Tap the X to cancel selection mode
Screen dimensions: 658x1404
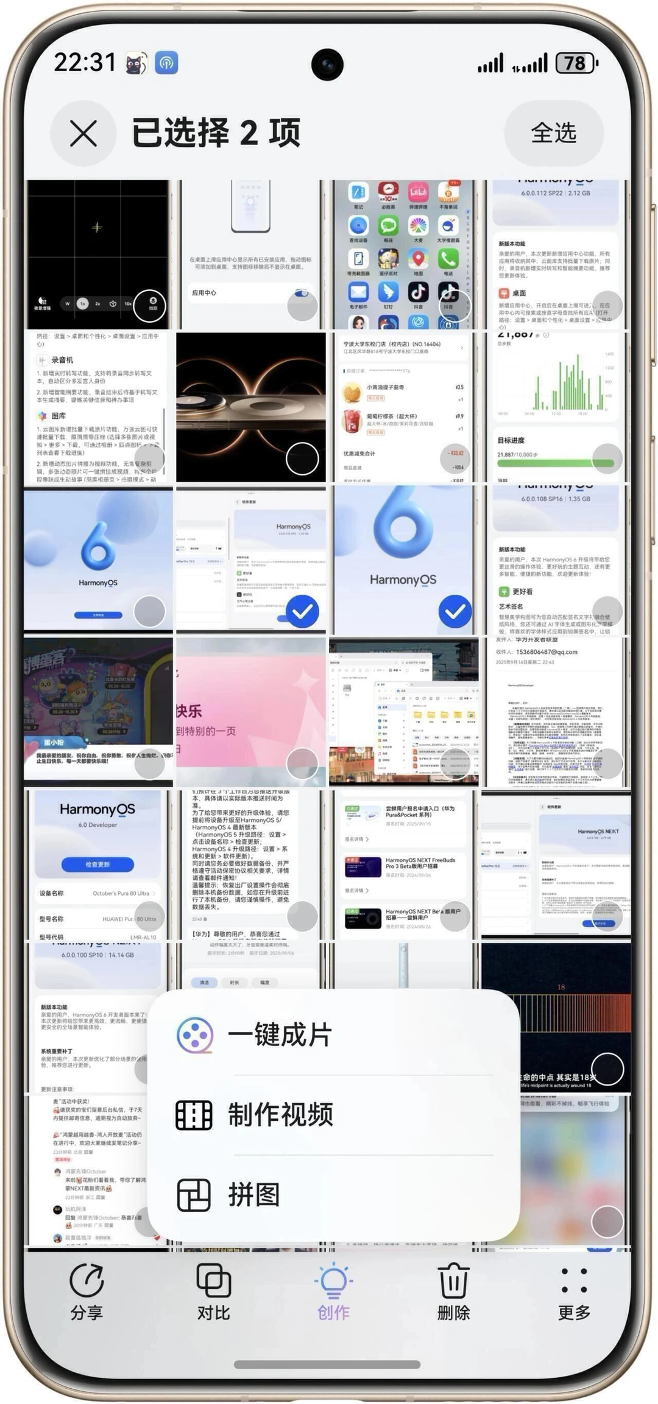coord(83,133)
